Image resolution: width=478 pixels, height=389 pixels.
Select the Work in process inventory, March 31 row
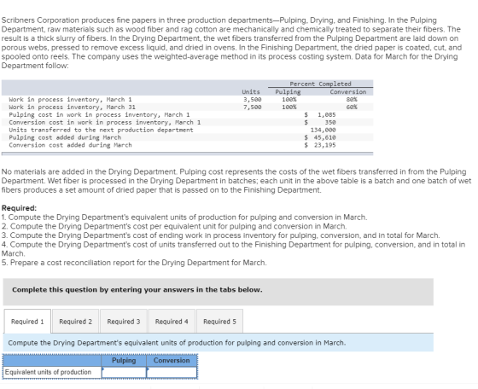187,107
